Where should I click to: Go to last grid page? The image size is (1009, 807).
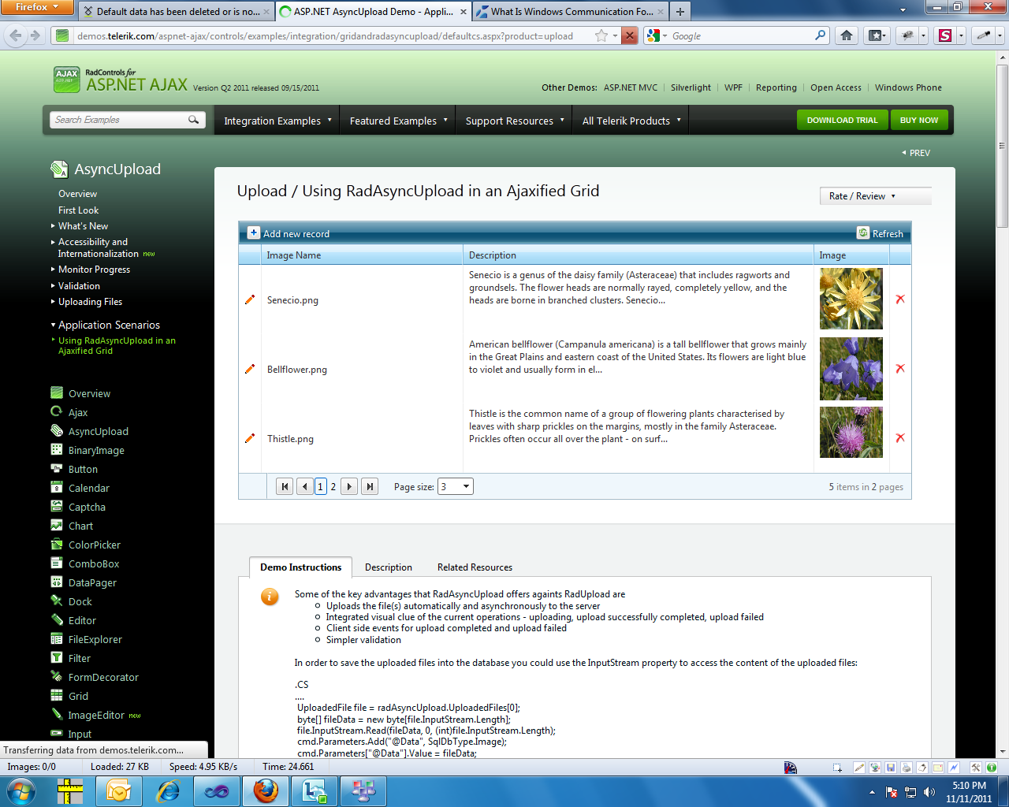point(370,486)
